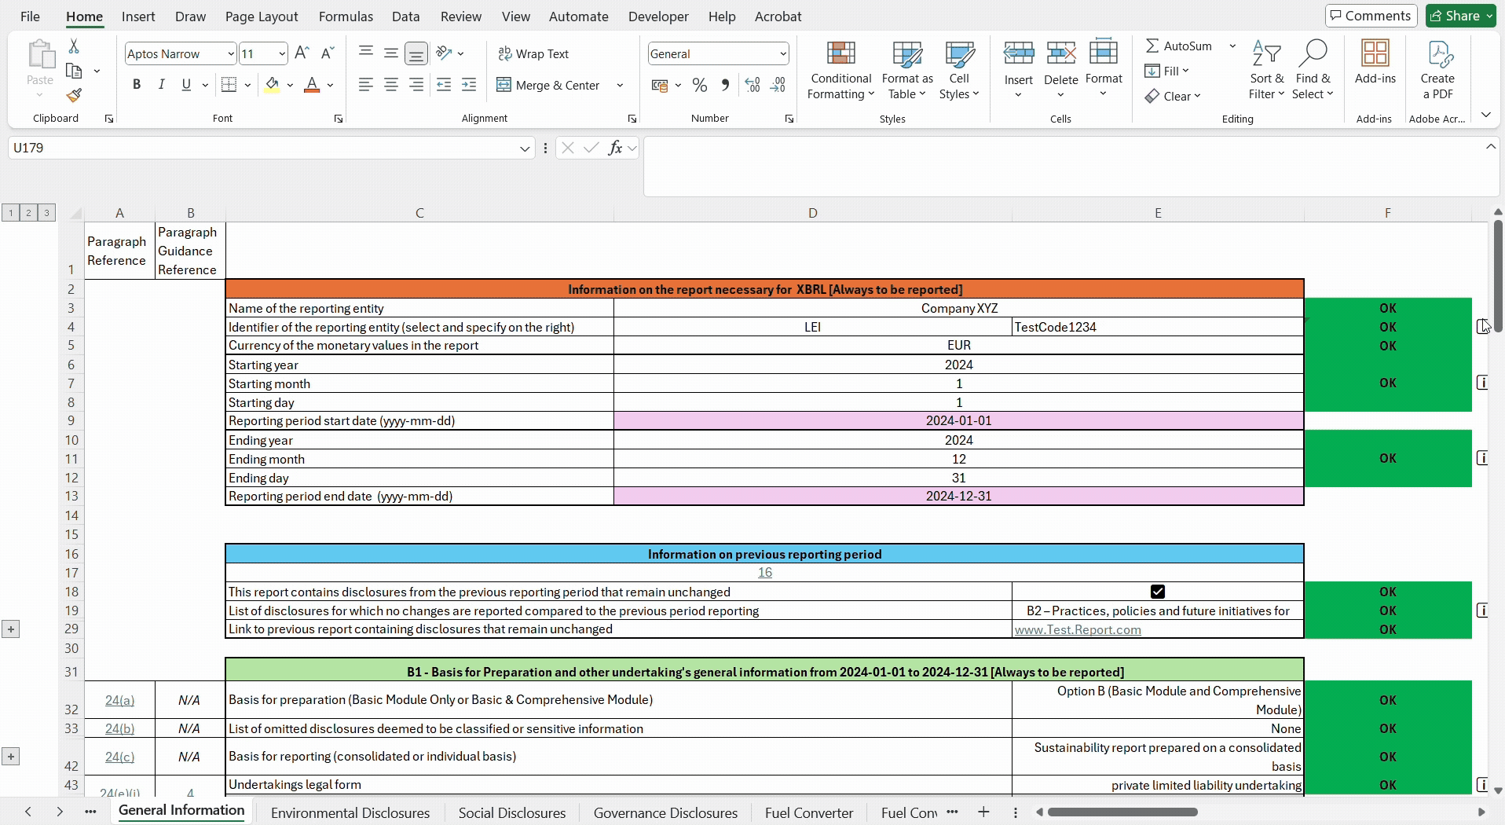Open the Page Layout ribbon tab

click(262, 16)
